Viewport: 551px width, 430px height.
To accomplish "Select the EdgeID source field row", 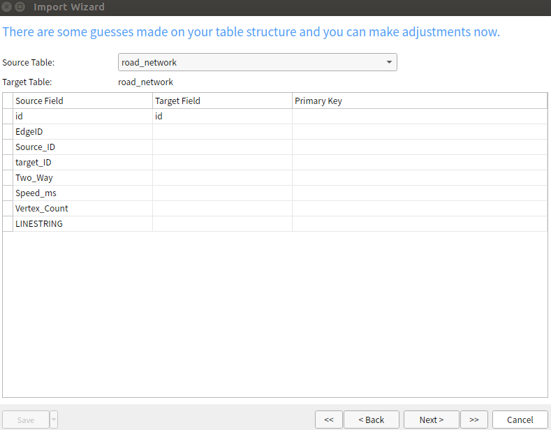I will click(82, 132).
